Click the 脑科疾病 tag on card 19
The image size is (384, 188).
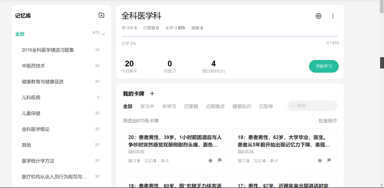pyautogui.click(x=246, y=152)
